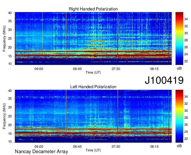Click the Right Handed Polarization title
The image size is (191, 155).
(93, 9)
